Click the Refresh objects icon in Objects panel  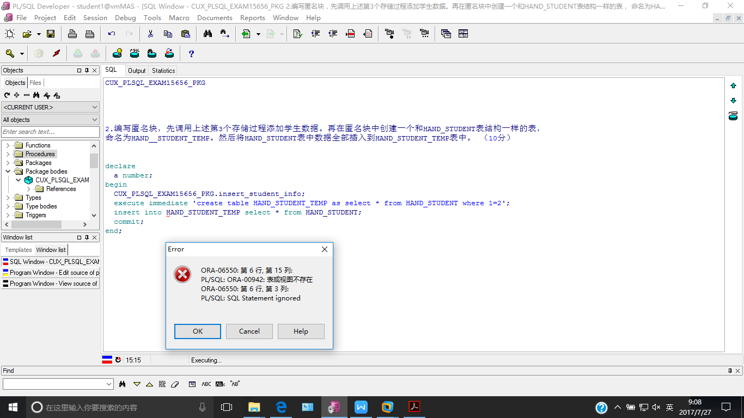[x=7, y=95]
